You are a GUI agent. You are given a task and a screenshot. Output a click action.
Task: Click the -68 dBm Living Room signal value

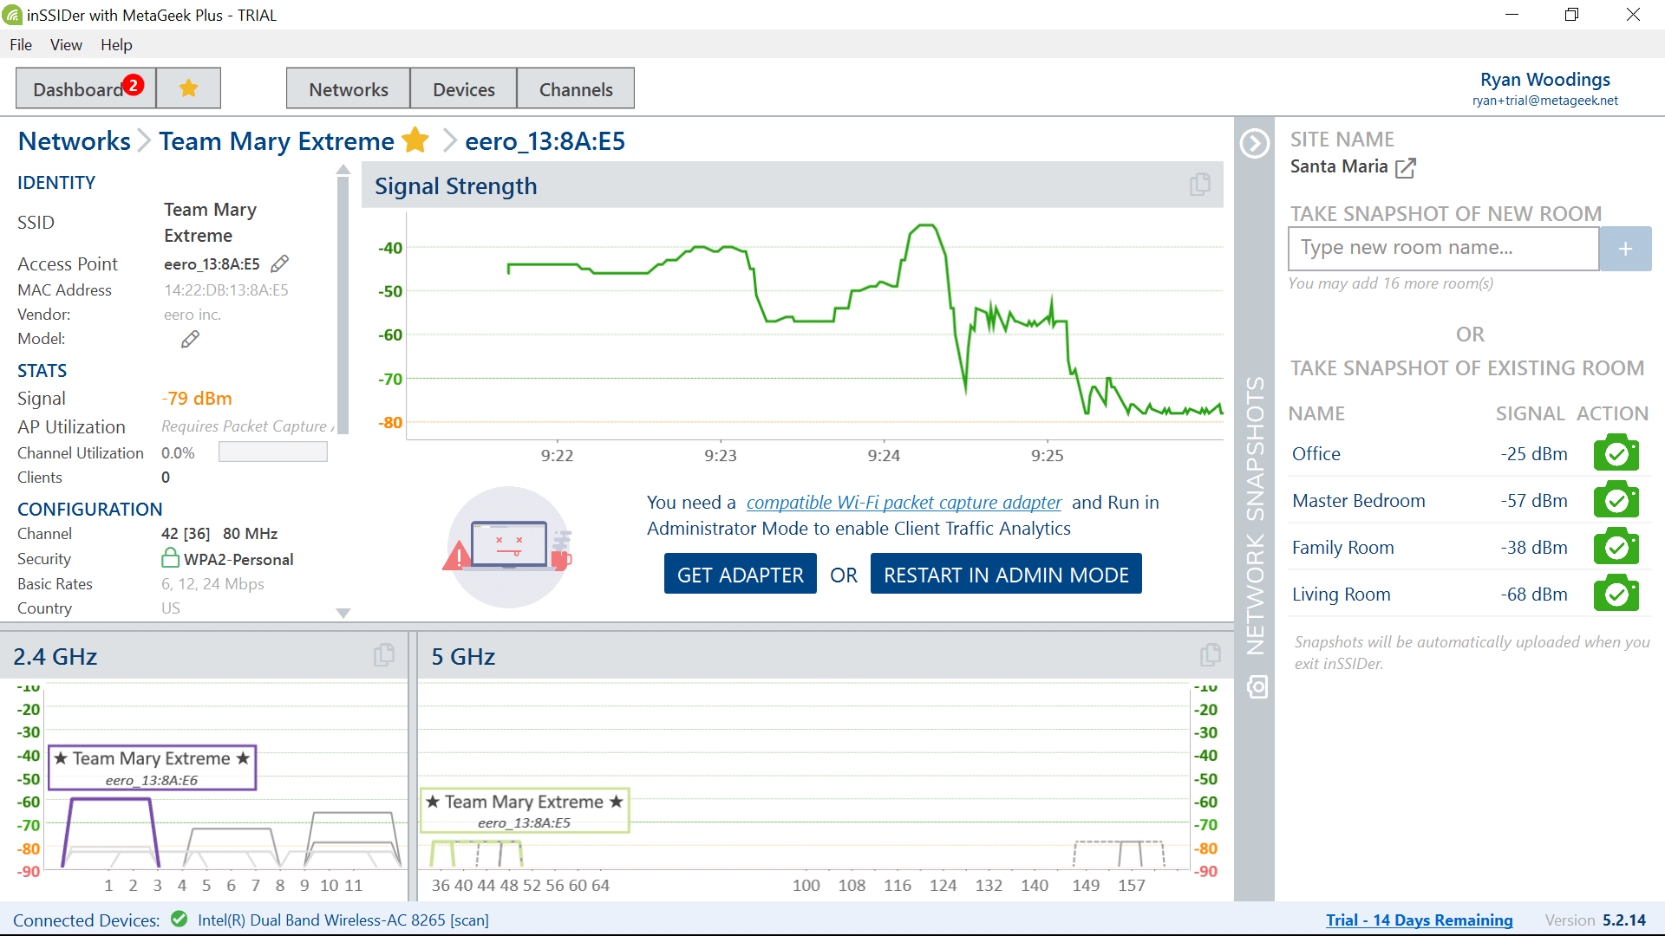click(x=1534, y=594)
